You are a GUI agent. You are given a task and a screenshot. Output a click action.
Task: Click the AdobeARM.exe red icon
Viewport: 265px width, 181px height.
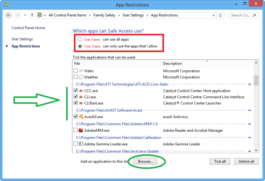(81, 130)
